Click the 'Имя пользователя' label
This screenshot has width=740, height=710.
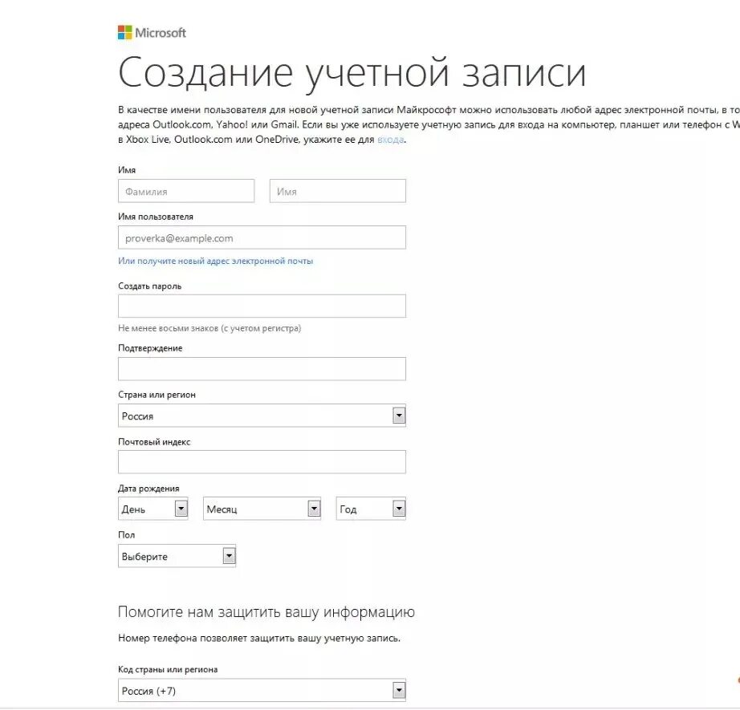(156, 217)
